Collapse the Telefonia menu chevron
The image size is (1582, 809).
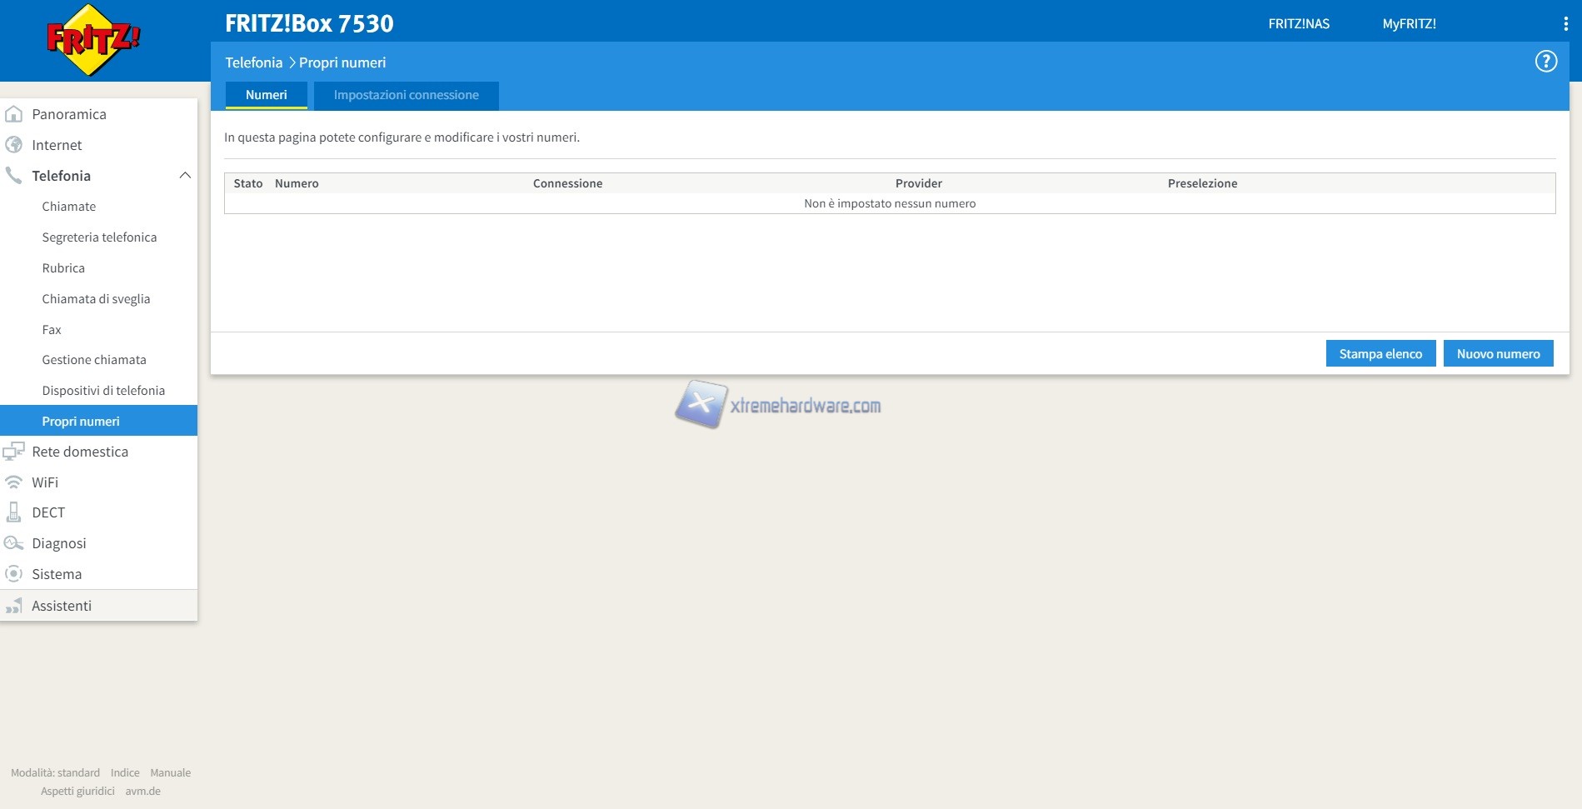[x=185, y=176]
